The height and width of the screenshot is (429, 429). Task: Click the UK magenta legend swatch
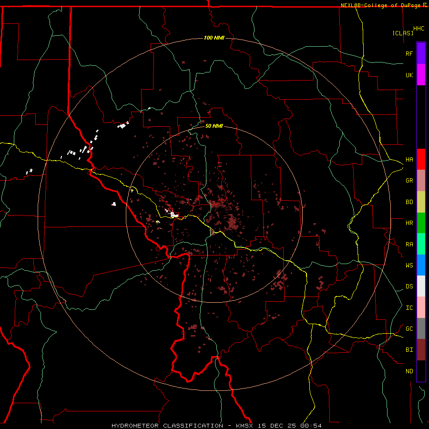(x=421, y=75)
